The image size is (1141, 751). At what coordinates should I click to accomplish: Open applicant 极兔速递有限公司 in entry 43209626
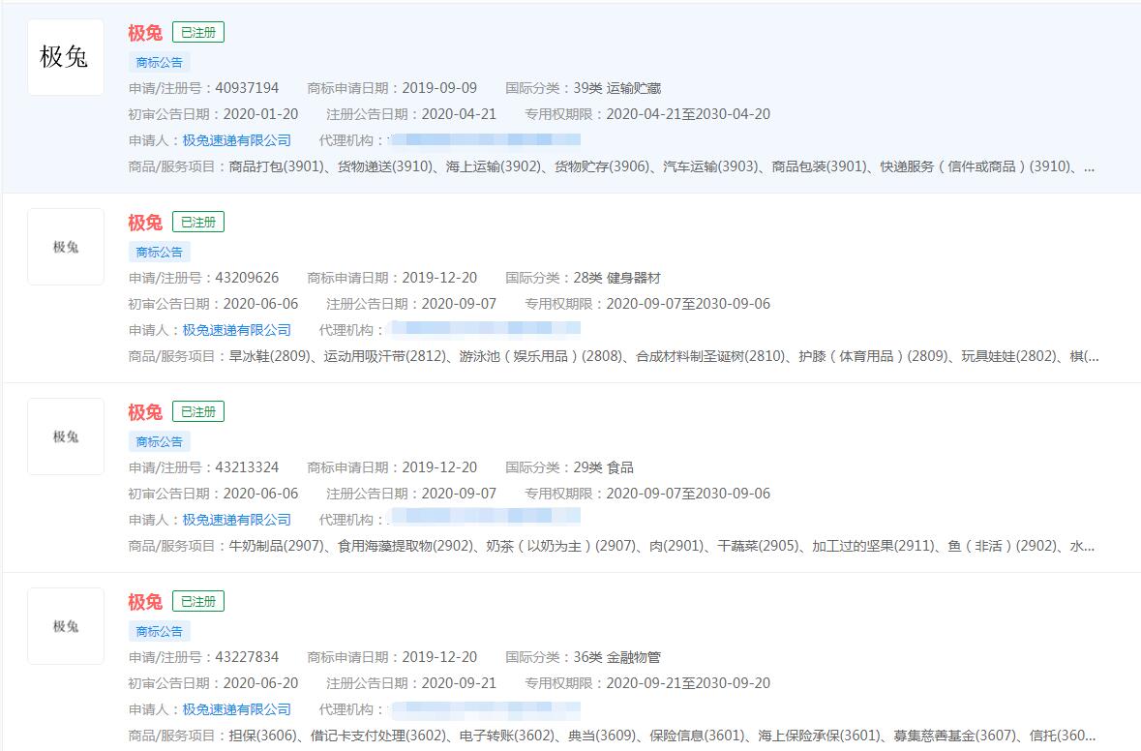click(236, 330)
